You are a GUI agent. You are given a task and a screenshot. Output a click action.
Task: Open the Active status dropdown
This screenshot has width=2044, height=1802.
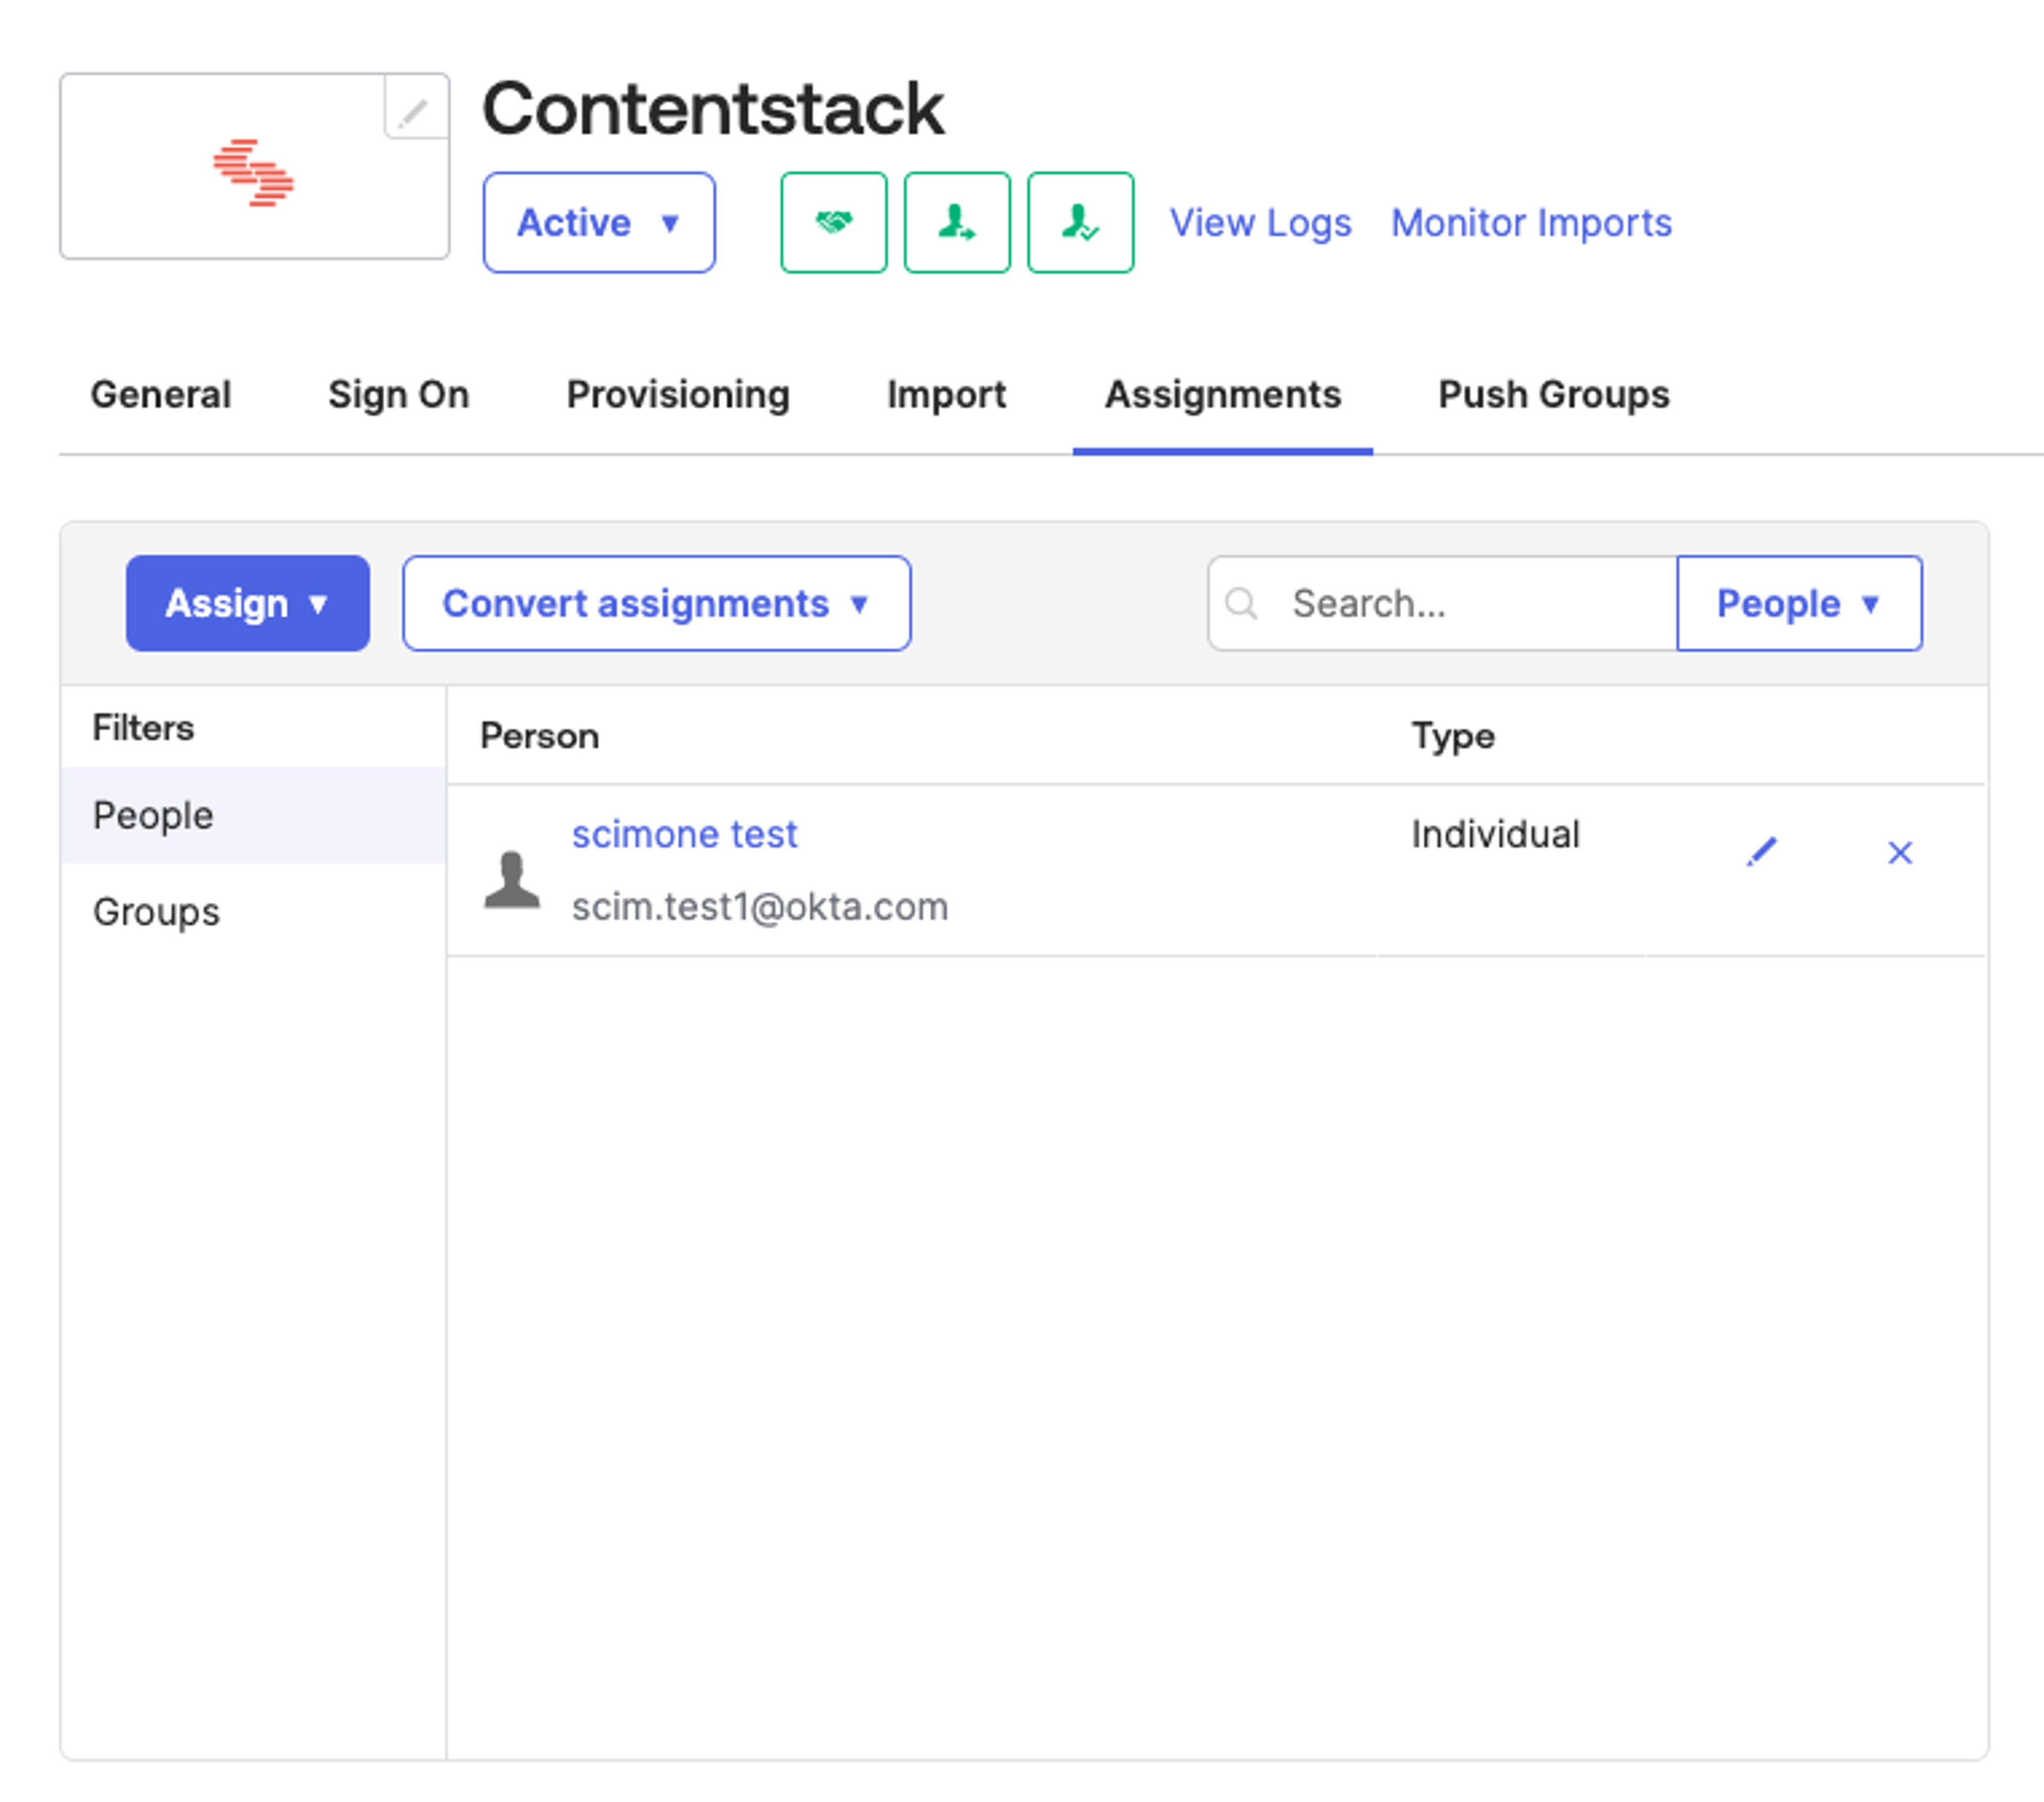[x=599, y=222]
